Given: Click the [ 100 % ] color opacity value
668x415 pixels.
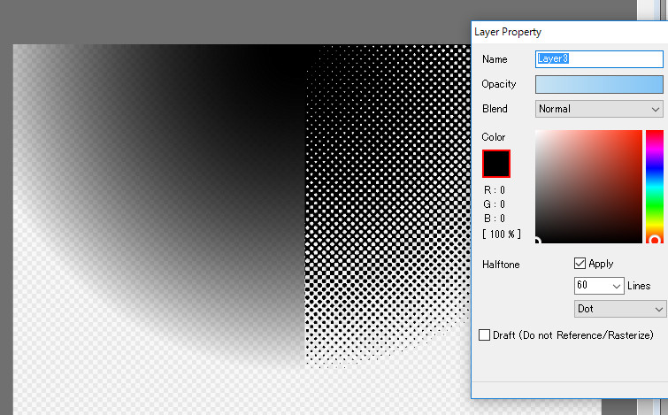Looking at the screenshot, I should click(x=502, y=234).
